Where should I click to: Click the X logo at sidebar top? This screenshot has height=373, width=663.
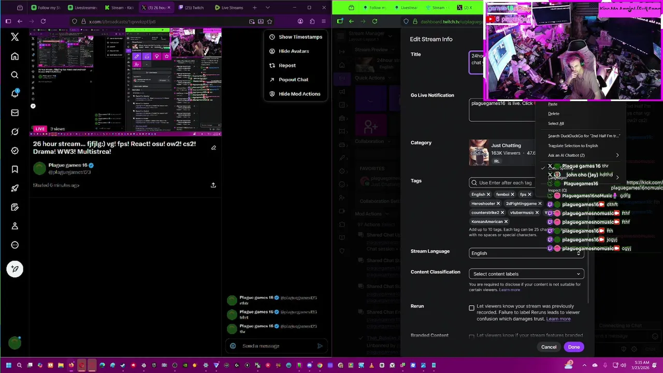tap(15, 37)
